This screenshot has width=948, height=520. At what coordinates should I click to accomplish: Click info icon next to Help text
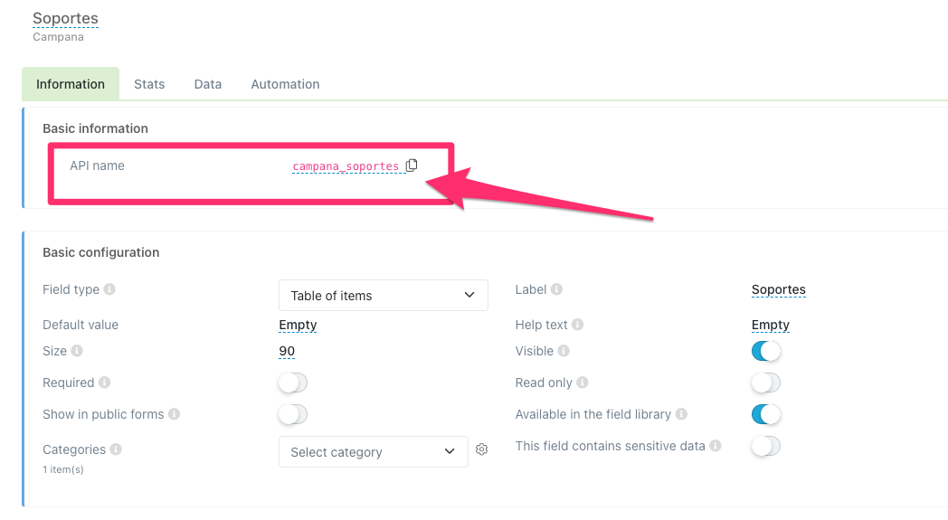pos(577,325)
